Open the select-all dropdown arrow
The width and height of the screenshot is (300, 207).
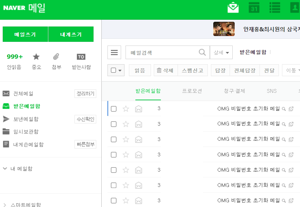click(120, 70)
